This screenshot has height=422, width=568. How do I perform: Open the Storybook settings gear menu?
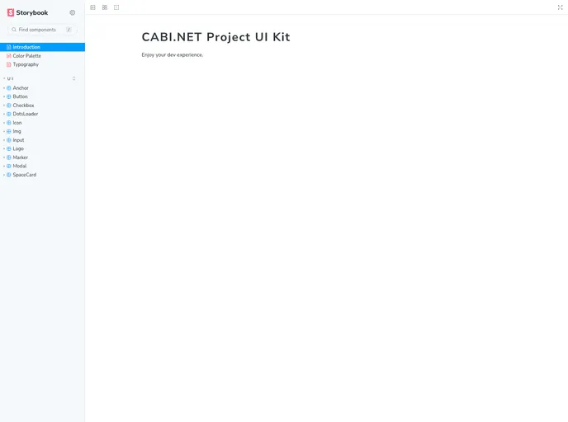tap(73, 12)
